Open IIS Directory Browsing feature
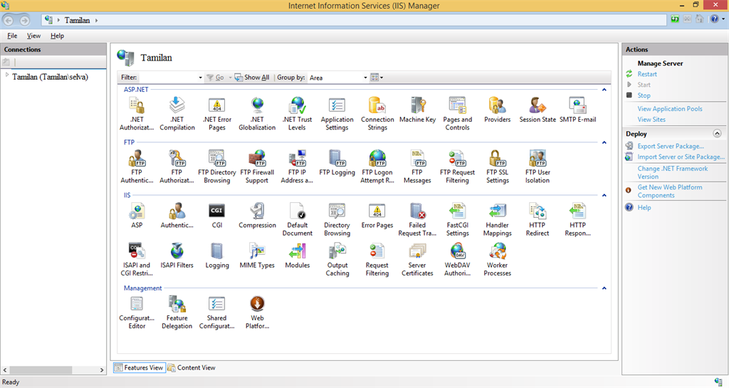Image resolution: width=729 pixels, height=388 pixels. (x=337, y=220)
